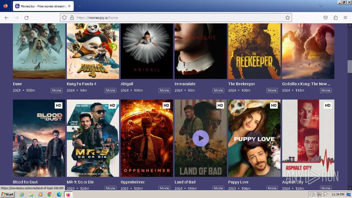Open the Kung Fu Panda 4 poster

[x=93, y=51]
